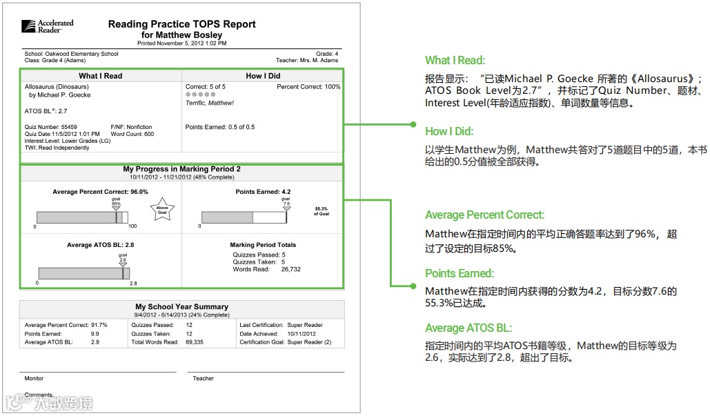Click 'Teacher: Mrs. M. Adams' text
The width and height of the screenshot is (710, 416).
pyautogui.click(x=307, y=60)
